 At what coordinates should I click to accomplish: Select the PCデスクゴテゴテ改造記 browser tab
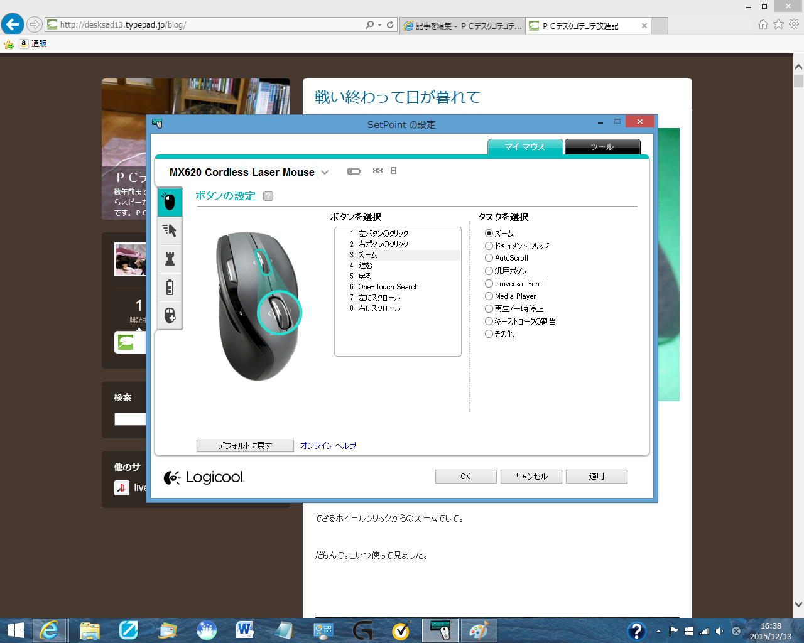[581, 26]
